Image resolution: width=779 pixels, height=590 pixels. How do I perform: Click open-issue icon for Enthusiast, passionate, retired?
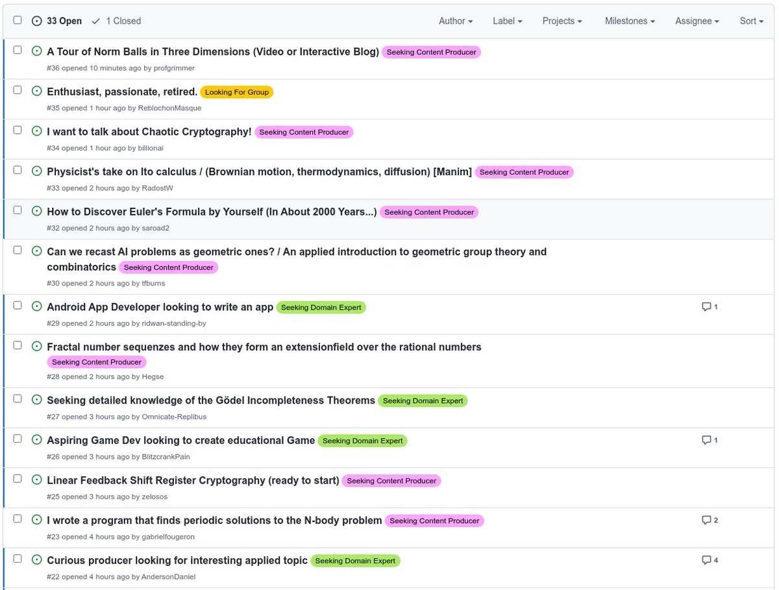pyautogui.click(x=36, y=91)
